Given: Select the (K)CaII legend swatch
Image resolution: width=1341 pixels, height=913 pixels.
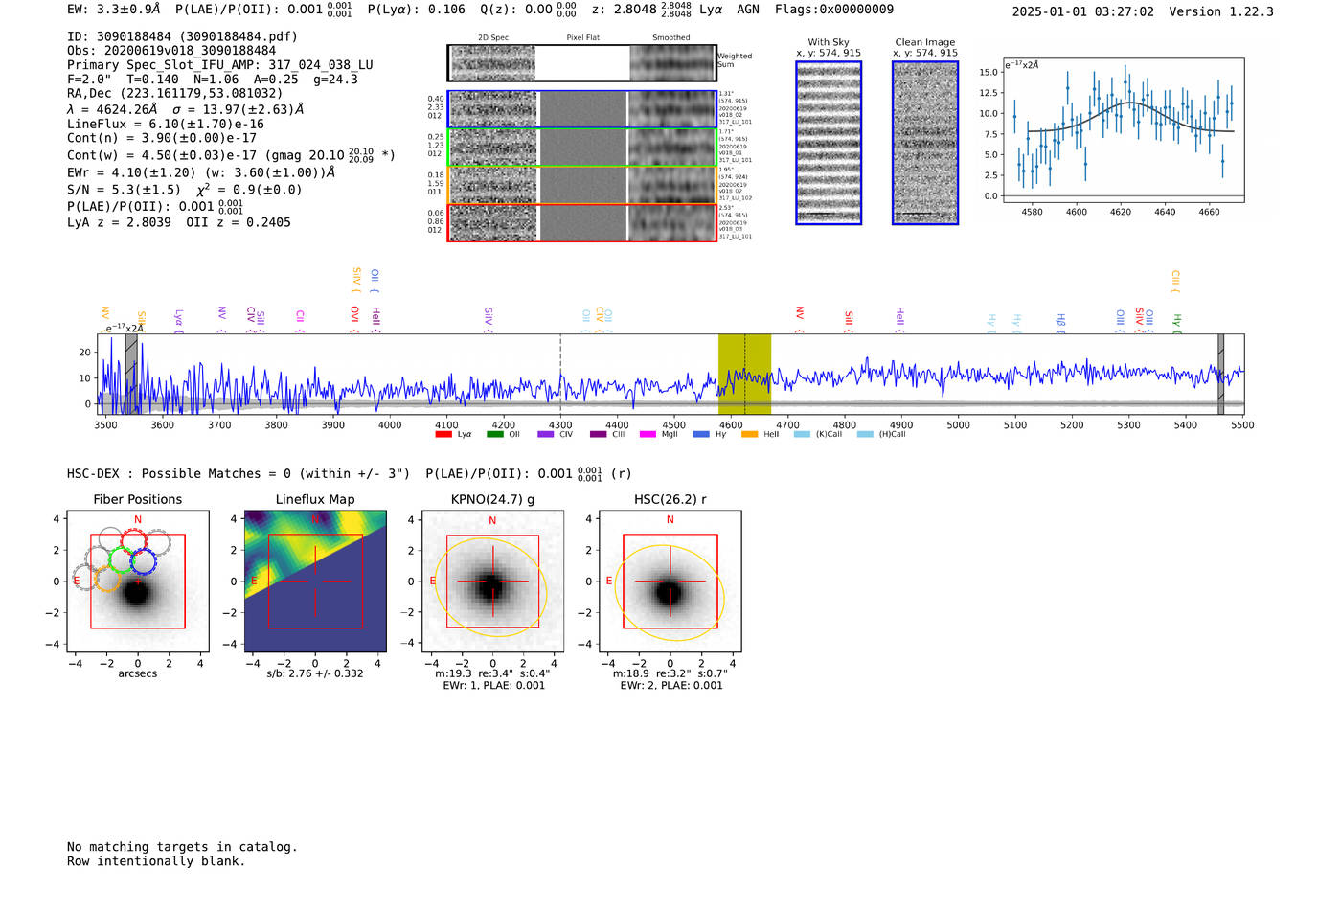Looking at the screenshot, I should (802, 435).
